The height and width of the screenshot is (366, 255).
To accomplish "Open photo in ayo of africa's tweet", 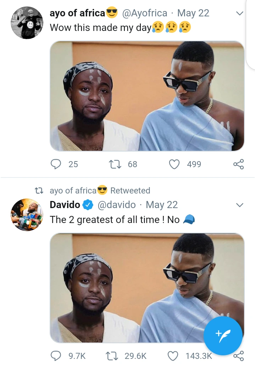I will (147, 96).
